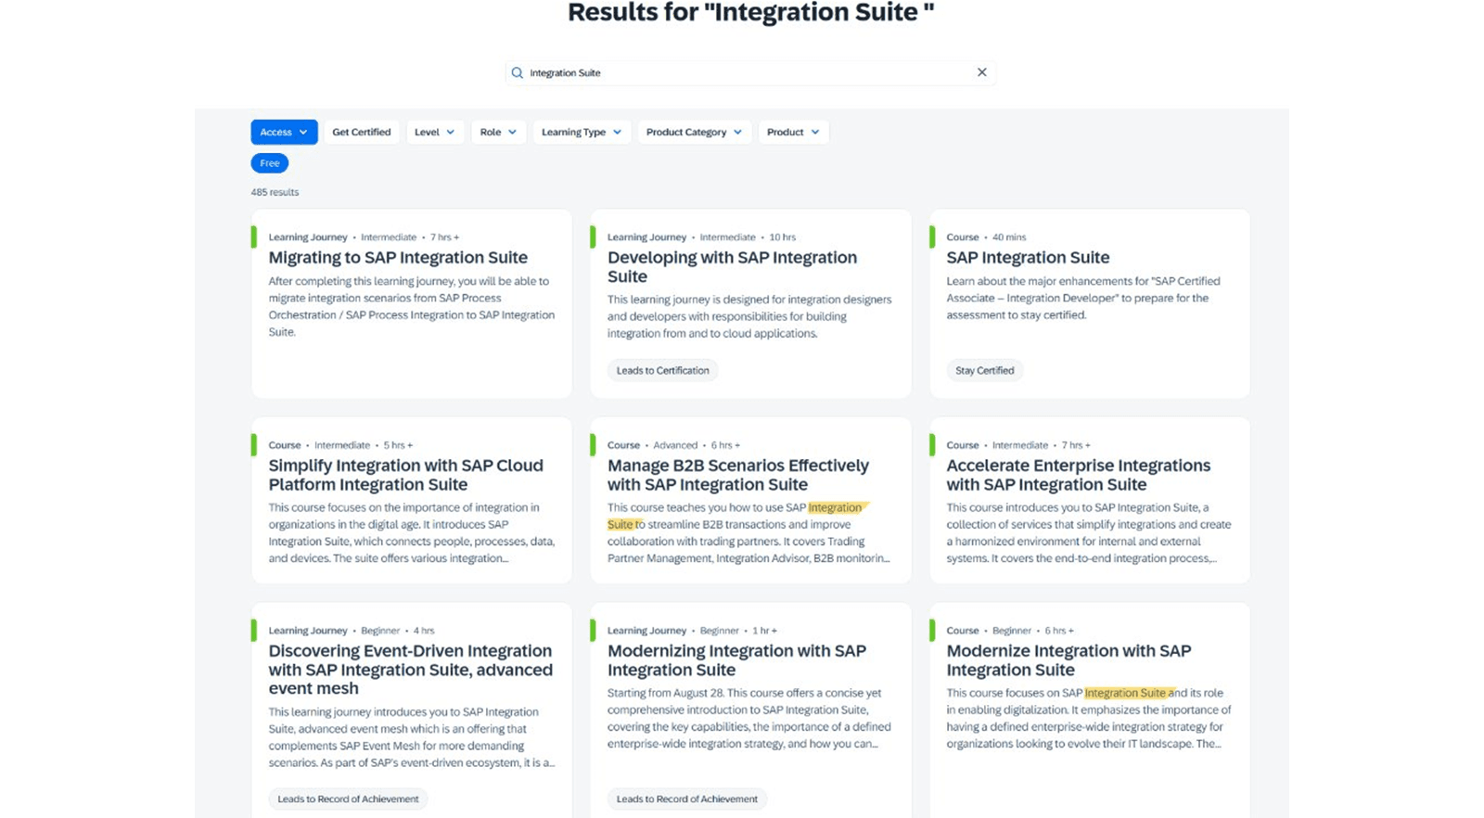Clear the search field with the X icon
1484x818 pixels.
[981, 72]
